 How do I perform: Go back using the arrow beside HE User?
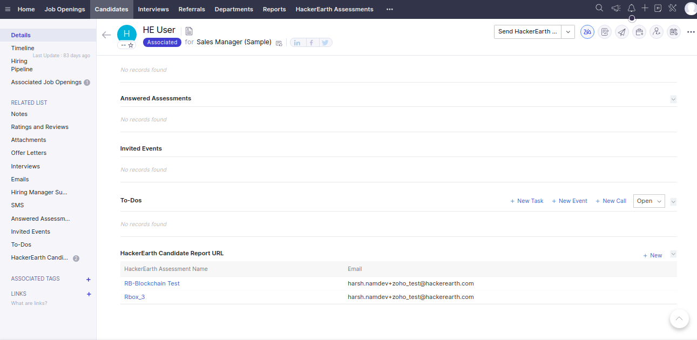[x=106, y=35]
